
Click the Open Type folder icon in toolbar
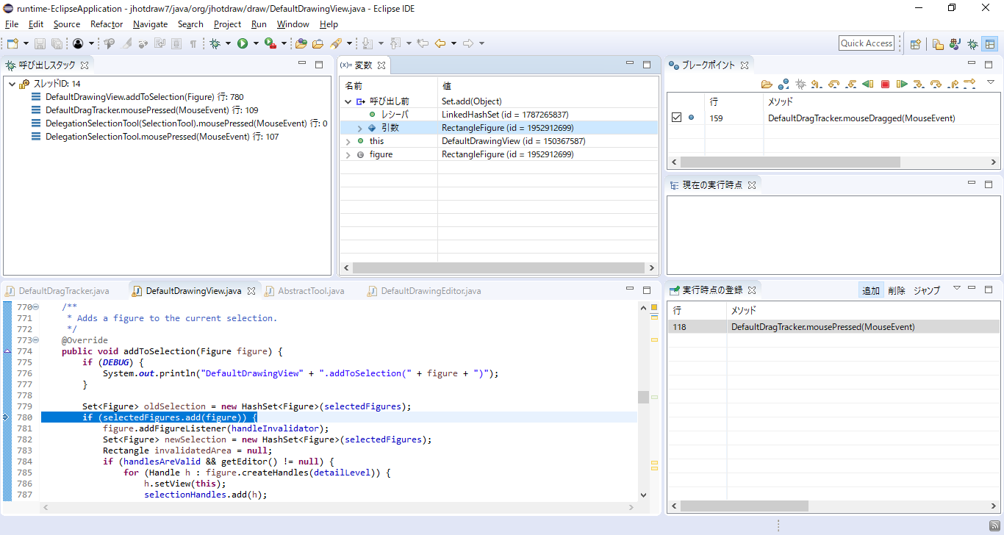(301, 43)
